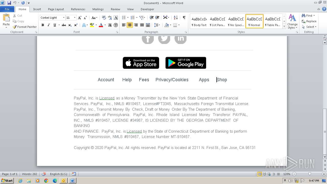This screenshot has height=184, width=327.
Task: Open the Font dialog launcher
Action: [117, 32]
